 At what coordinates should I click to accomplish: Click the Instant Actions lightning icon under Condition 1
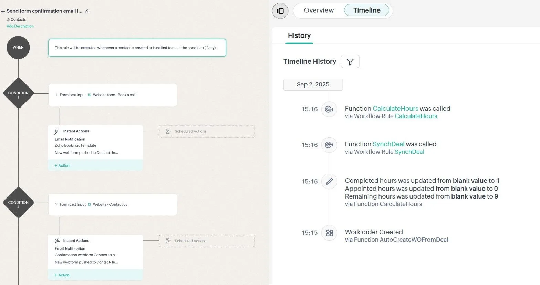[57, 131]
